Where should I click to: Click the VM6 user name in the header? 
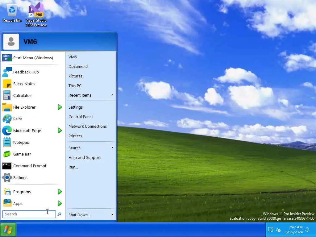(30, 42)
